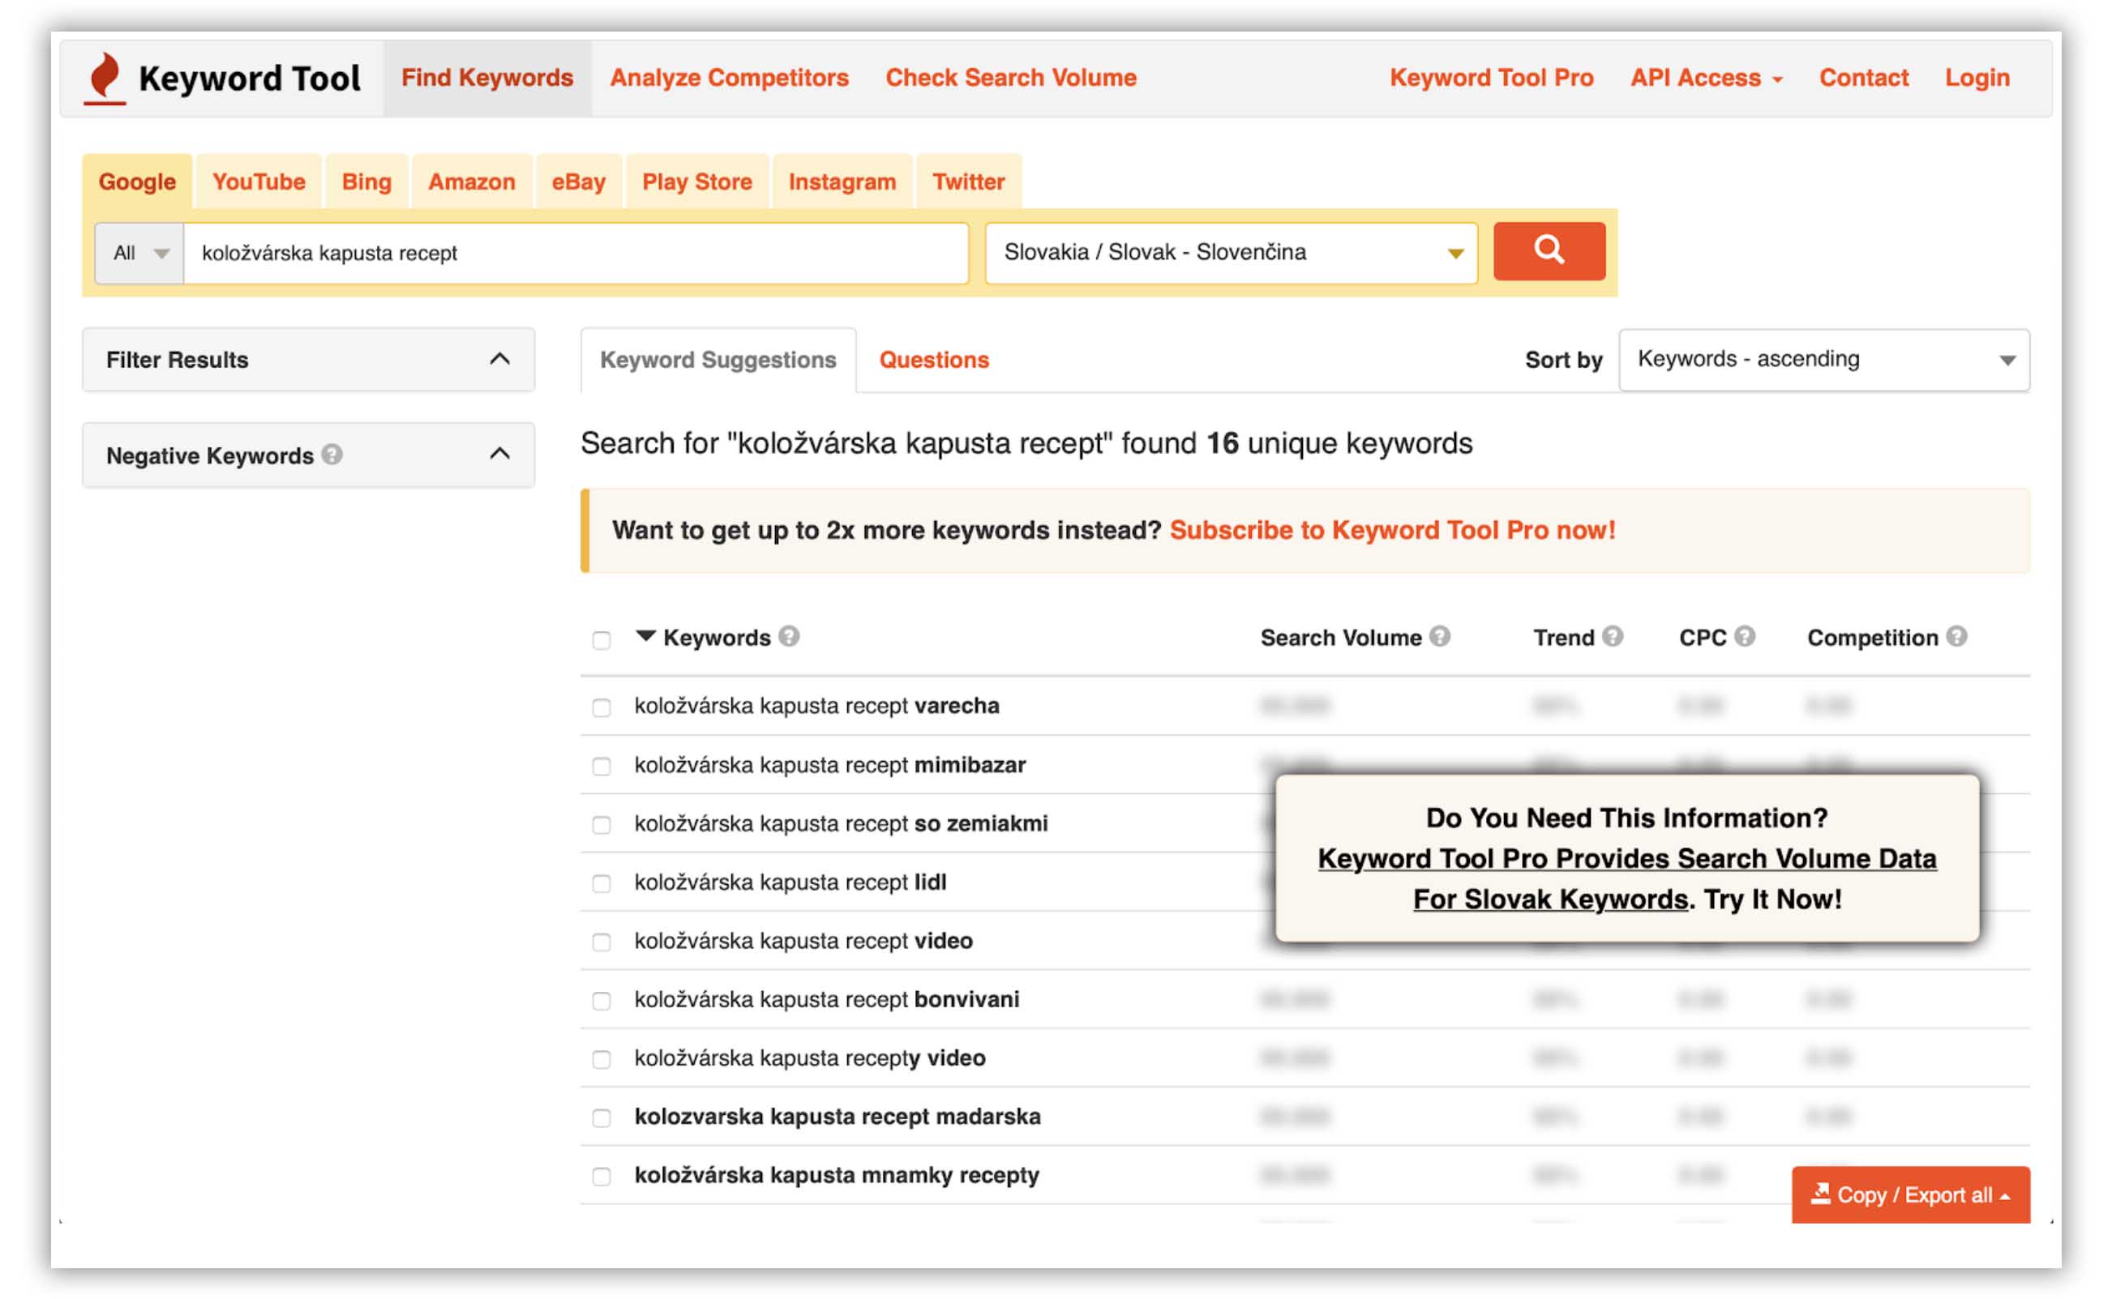Click the sort arrow before Keywords header
Viewport: 2112px width, 1299px height.
coord(645,637)
